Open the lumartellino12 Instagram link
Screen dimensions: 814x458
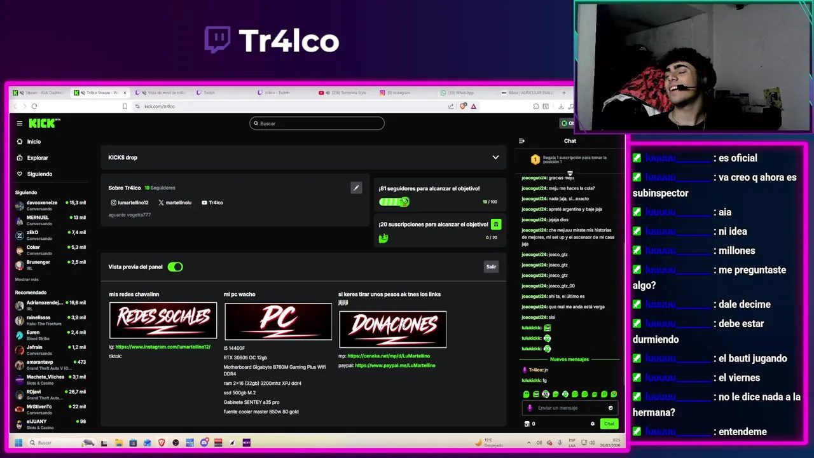tap(130, 202)
